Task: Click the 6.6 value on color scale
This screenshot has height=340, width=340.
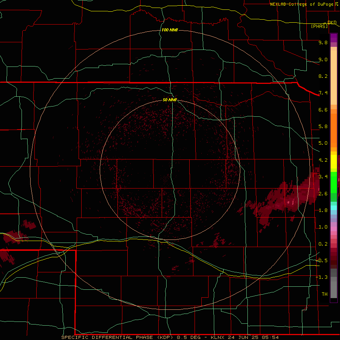Action: [x=323, y=110]
